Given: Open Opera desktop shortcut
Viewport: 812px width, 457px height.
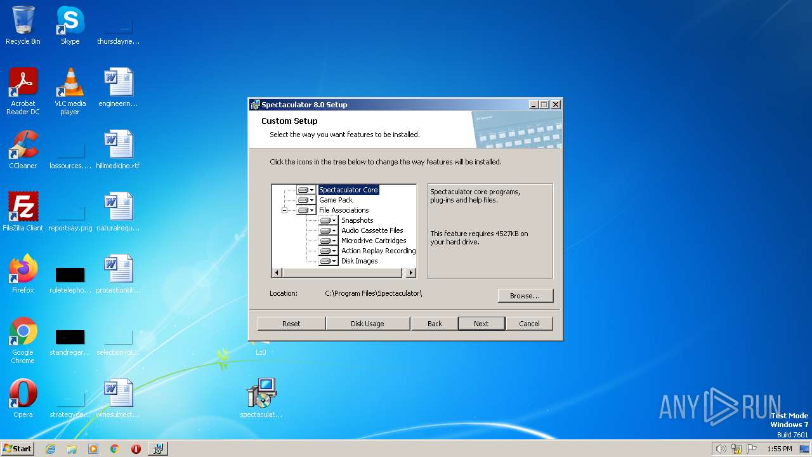Looking at the screenshot, I should point(23,399).
